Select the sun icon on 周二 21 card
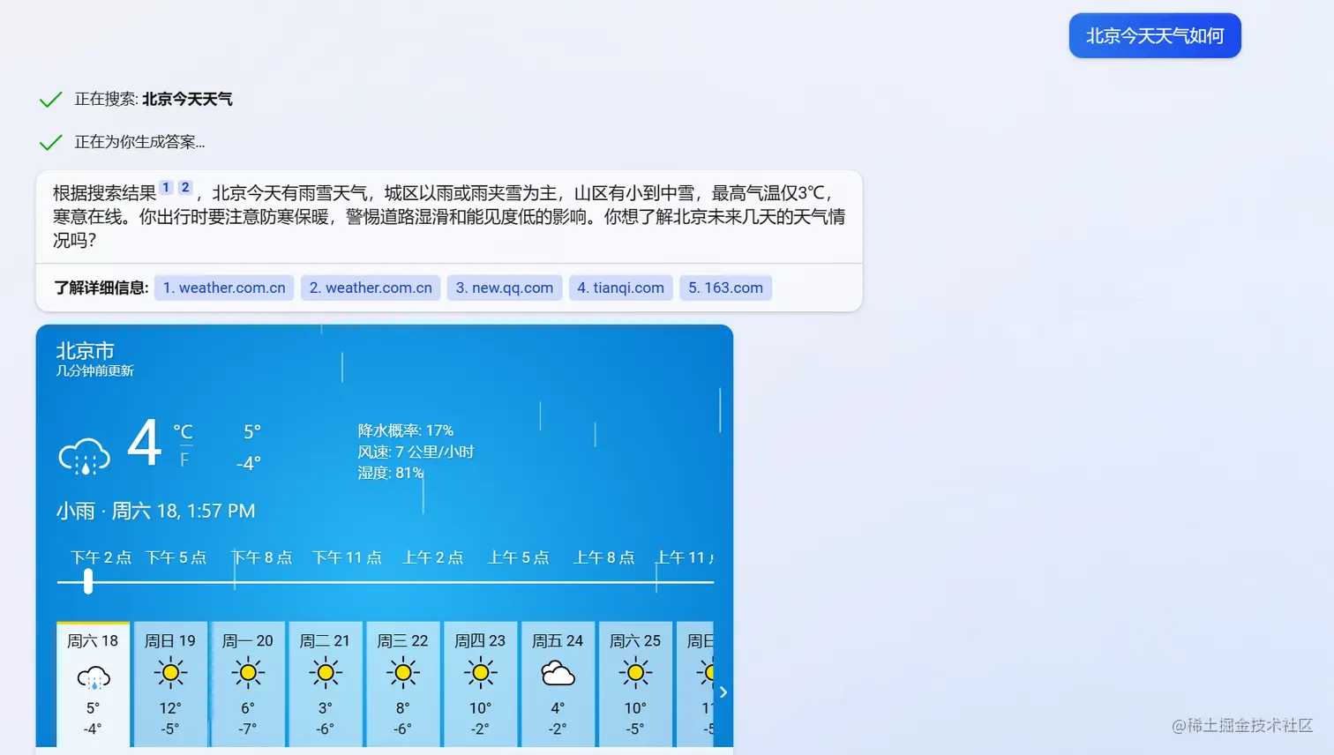The height and width of the screenshot is (755, 1334). 326,673
